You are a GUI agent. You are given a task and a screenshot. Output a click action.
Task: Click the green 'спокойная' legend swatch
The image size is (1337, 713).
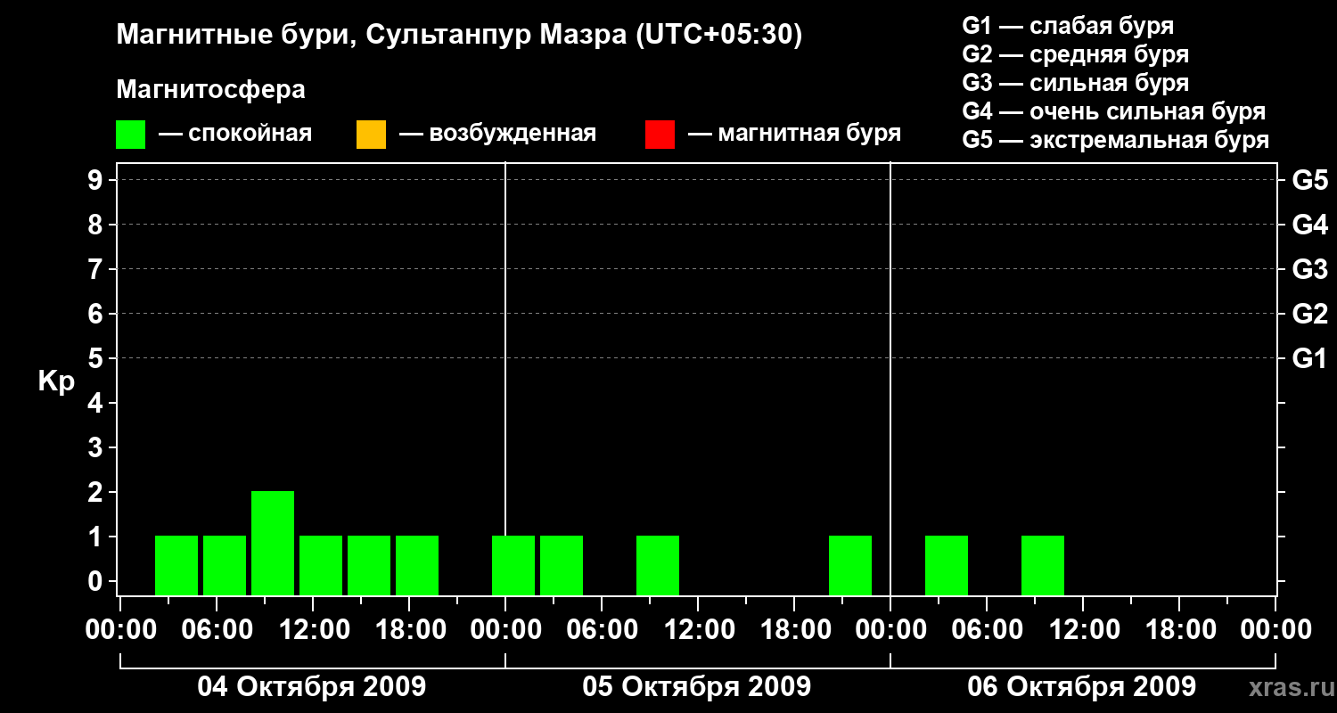pos(130,135)
